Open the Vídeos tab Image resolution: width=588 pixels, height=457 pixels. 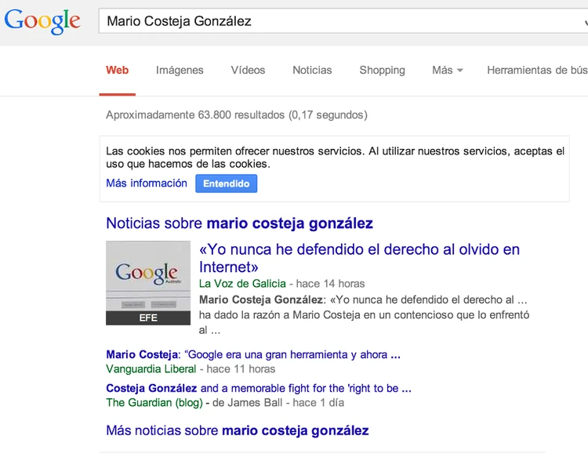click(248, 70)
